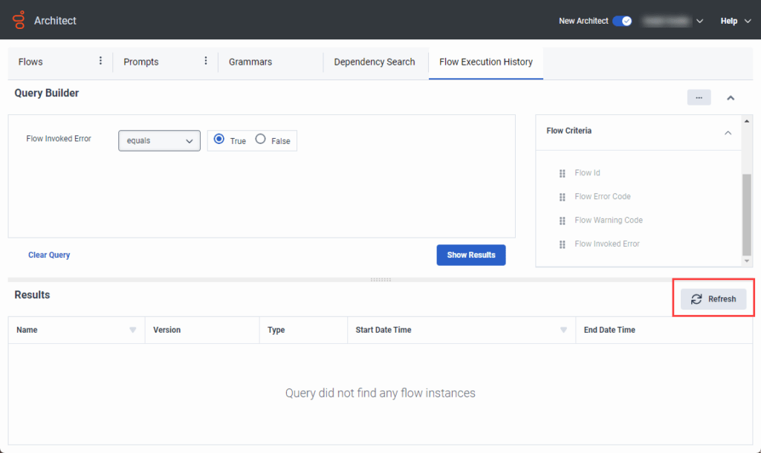This screenshot has width=761, height=453.
Task: Collapse the Flow Criteria panel
Action: (728, 132)
